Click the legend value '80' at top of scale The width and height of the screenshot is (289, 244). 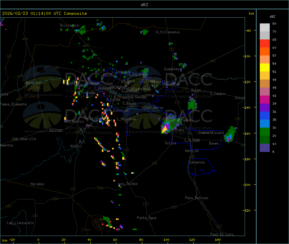[x=274, y=23]
